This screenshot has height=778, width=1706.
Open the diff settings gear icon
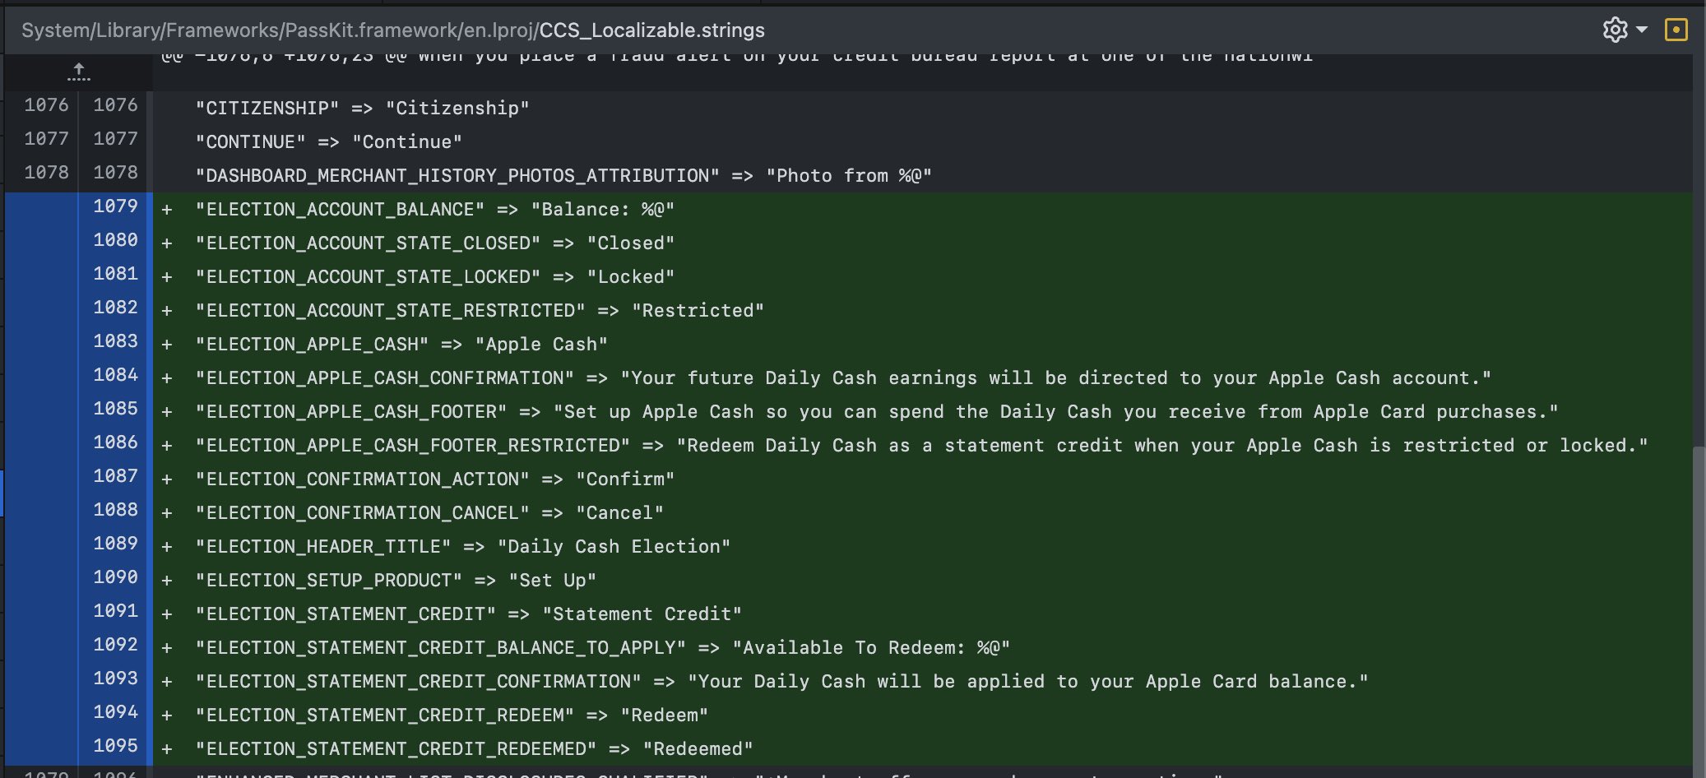pos(1615,30)
